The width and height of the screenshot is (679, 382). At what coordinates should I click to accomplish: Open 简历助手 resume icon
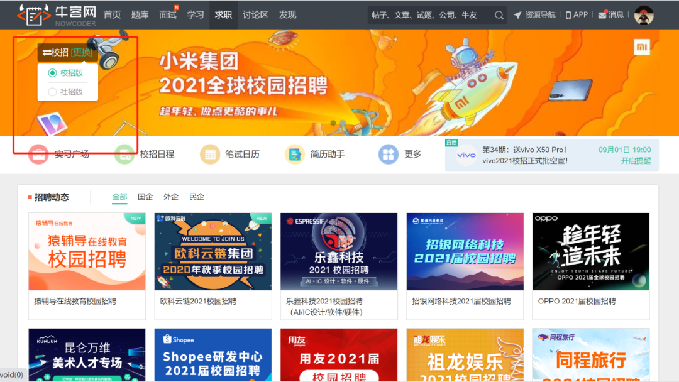(295, 154)
